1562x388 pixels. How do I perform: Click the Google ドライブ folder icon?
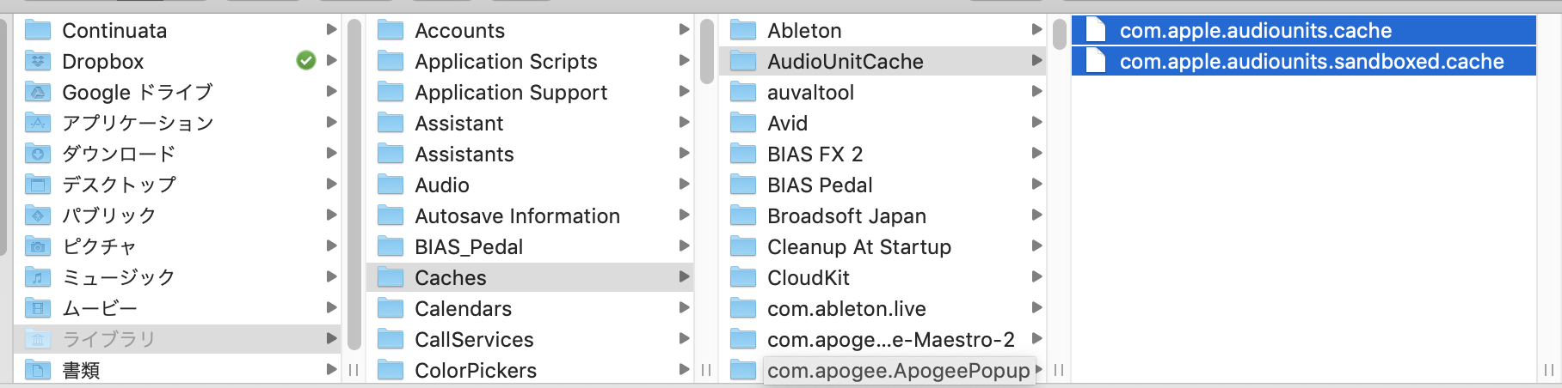38,92
